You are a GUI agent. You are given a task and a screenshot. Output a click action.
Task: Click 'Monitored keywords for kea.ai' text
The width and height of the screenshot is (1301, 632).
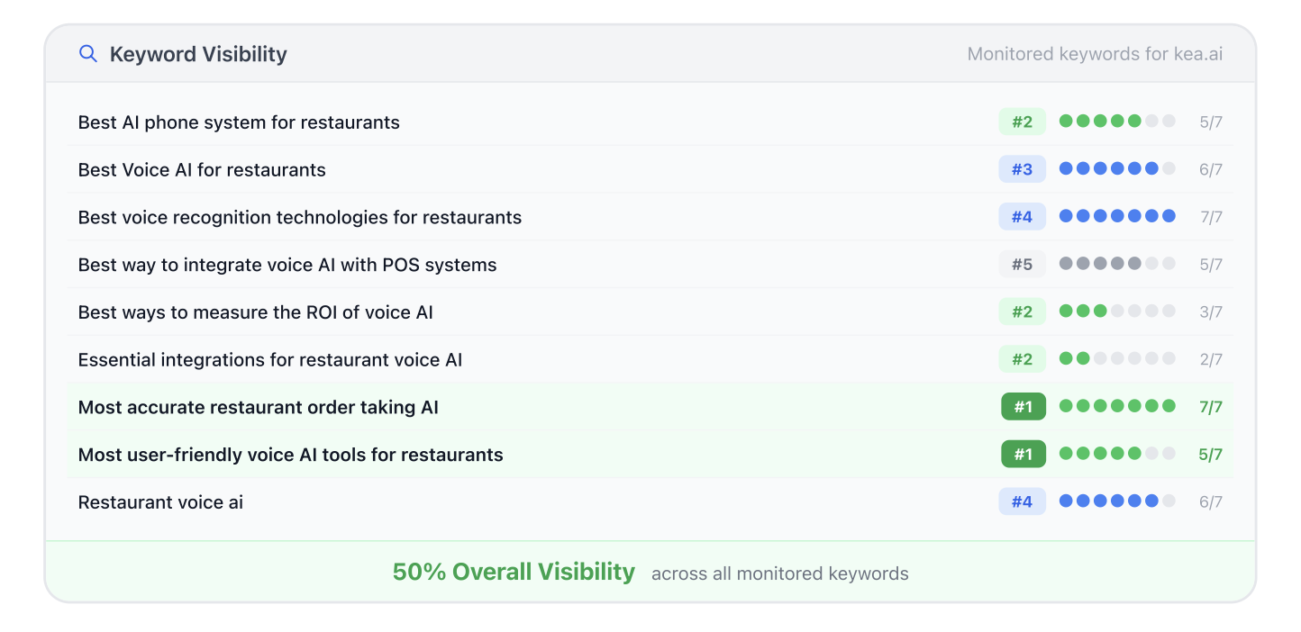pos(1095,54)
